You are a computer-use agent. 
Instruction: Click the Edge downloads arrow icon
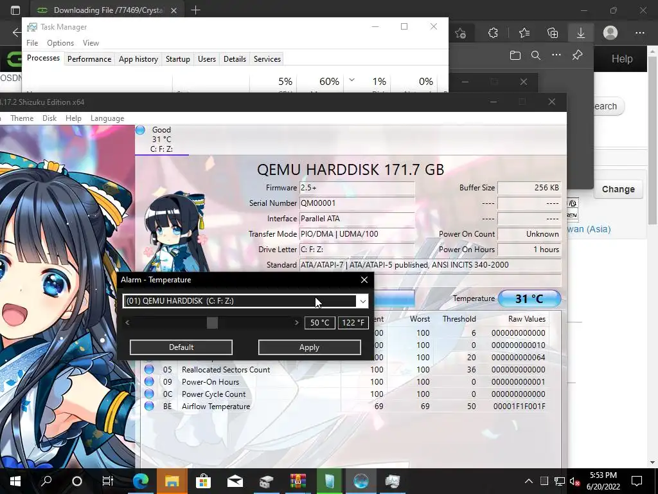coord(581,33)
